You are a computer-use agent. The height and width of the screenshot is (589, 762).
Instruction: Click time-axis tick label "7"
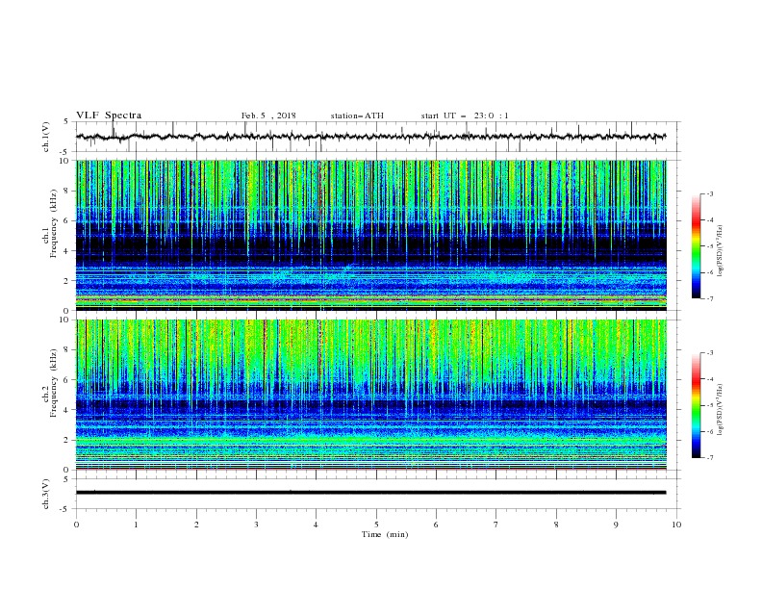pos(496,525)
